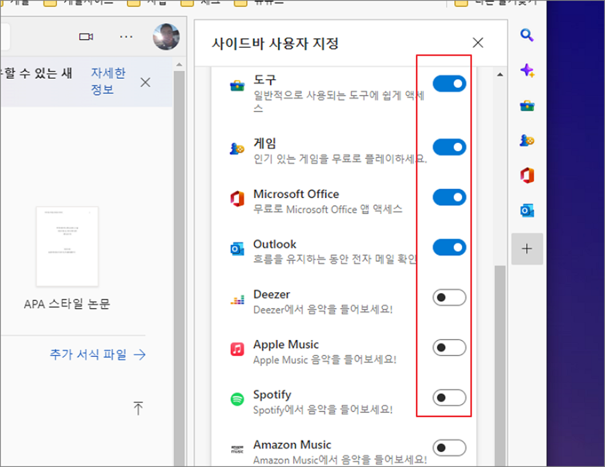Disable the Microsoft Office toggle
This screenshot has height=467, width=605.
(x=449, y=197)
